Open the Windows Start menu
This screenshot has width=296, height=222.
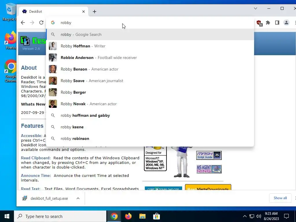pyautogui.click(x=7, y=216)
